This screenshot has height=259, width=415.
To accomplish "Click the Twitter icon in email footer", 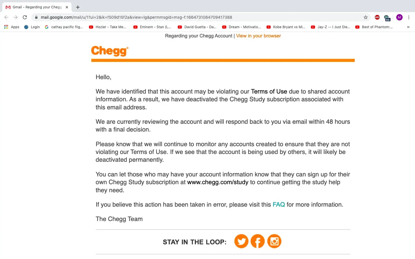I will pyautogui.click(x=241, y=241).
